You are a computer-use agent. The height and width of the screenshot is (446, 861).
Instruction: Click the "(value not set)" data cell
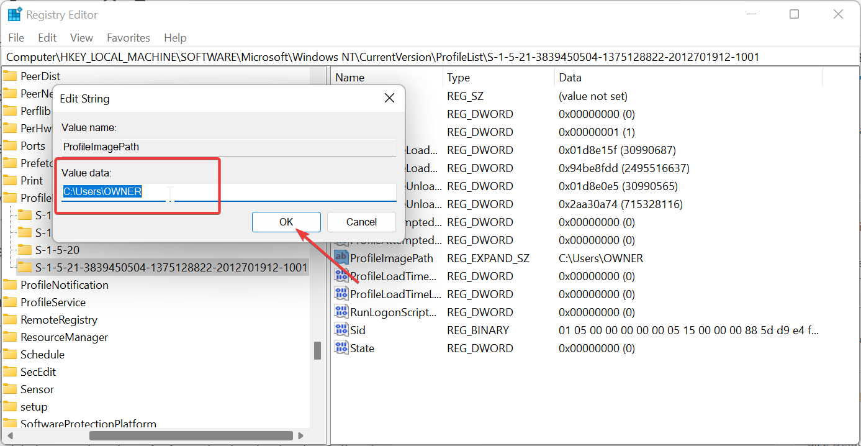tap(593, 96)
